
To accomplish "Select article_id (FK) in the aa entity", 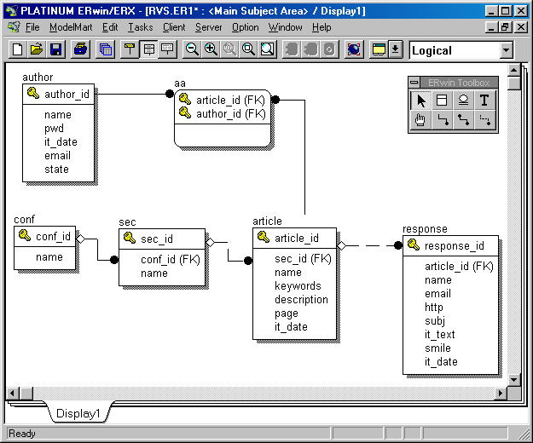I will tap(230, 101).
